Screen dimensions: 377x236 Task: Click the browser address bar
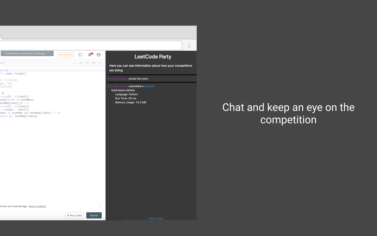point(91,45)
